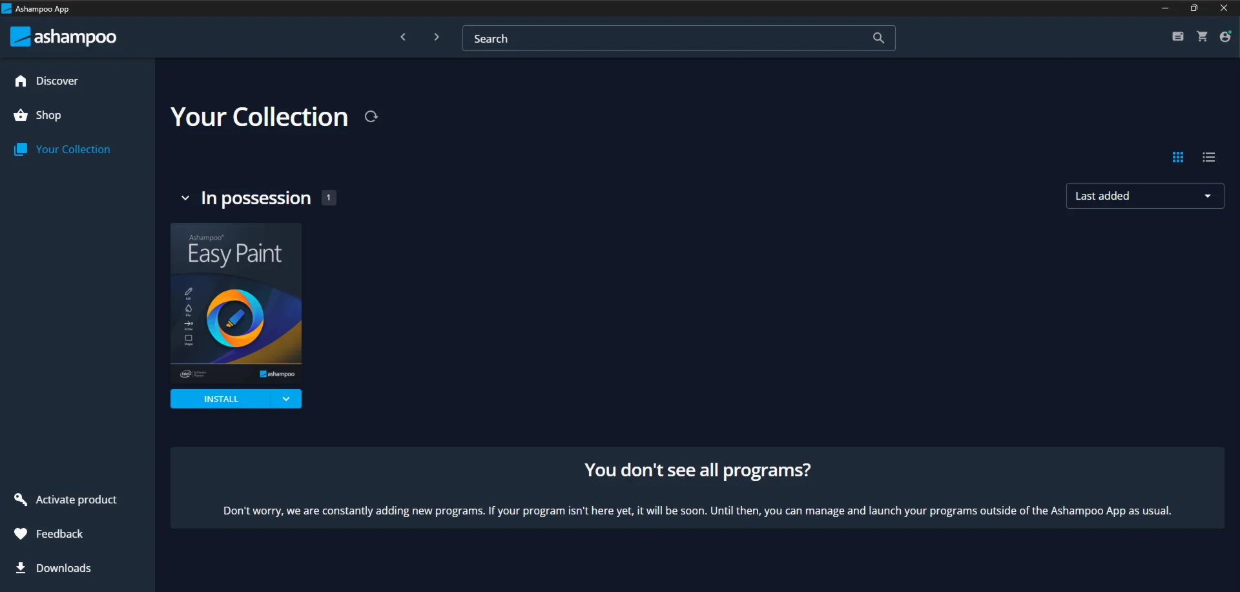Click the Ashampoo App title bar icon
The width and height of the screenshot is (1240, 592).
[x=6, y=8]
